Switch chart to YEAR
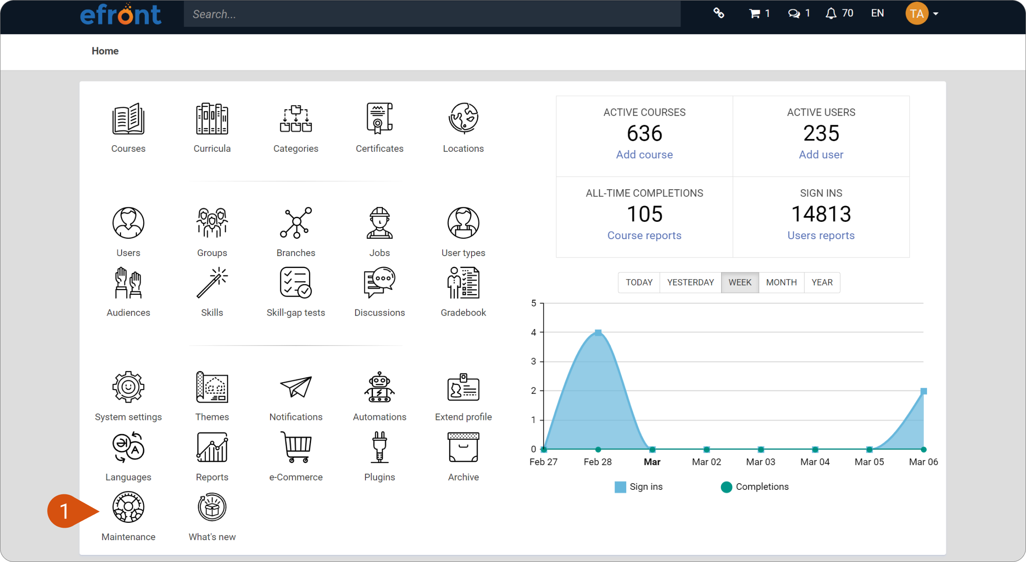Screen dimensions: 1026x562 pyautogui.click(x=822, y=282)
